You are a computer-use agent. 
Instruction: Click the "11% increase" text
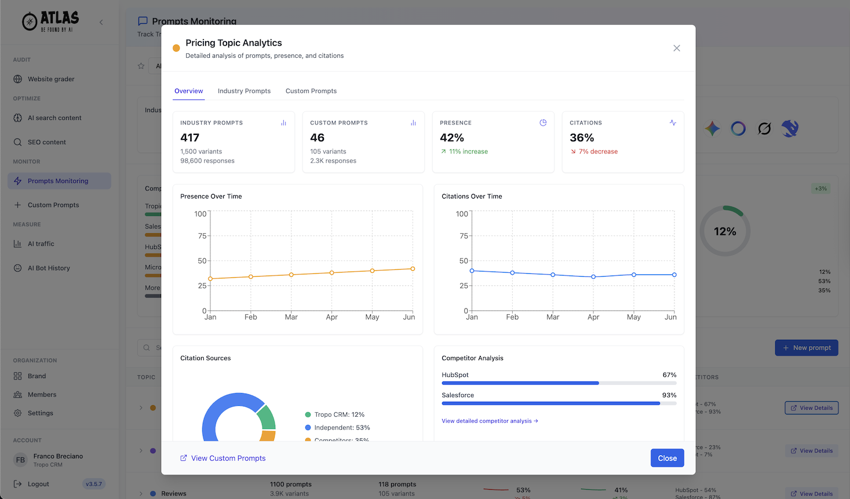[468, 152]
